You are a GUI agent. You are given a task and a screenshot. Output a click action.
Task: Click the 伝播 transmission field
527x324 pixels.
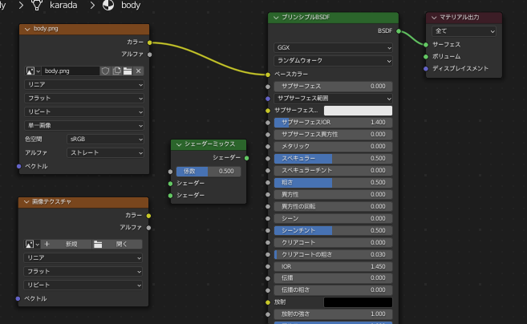(333, 278)
